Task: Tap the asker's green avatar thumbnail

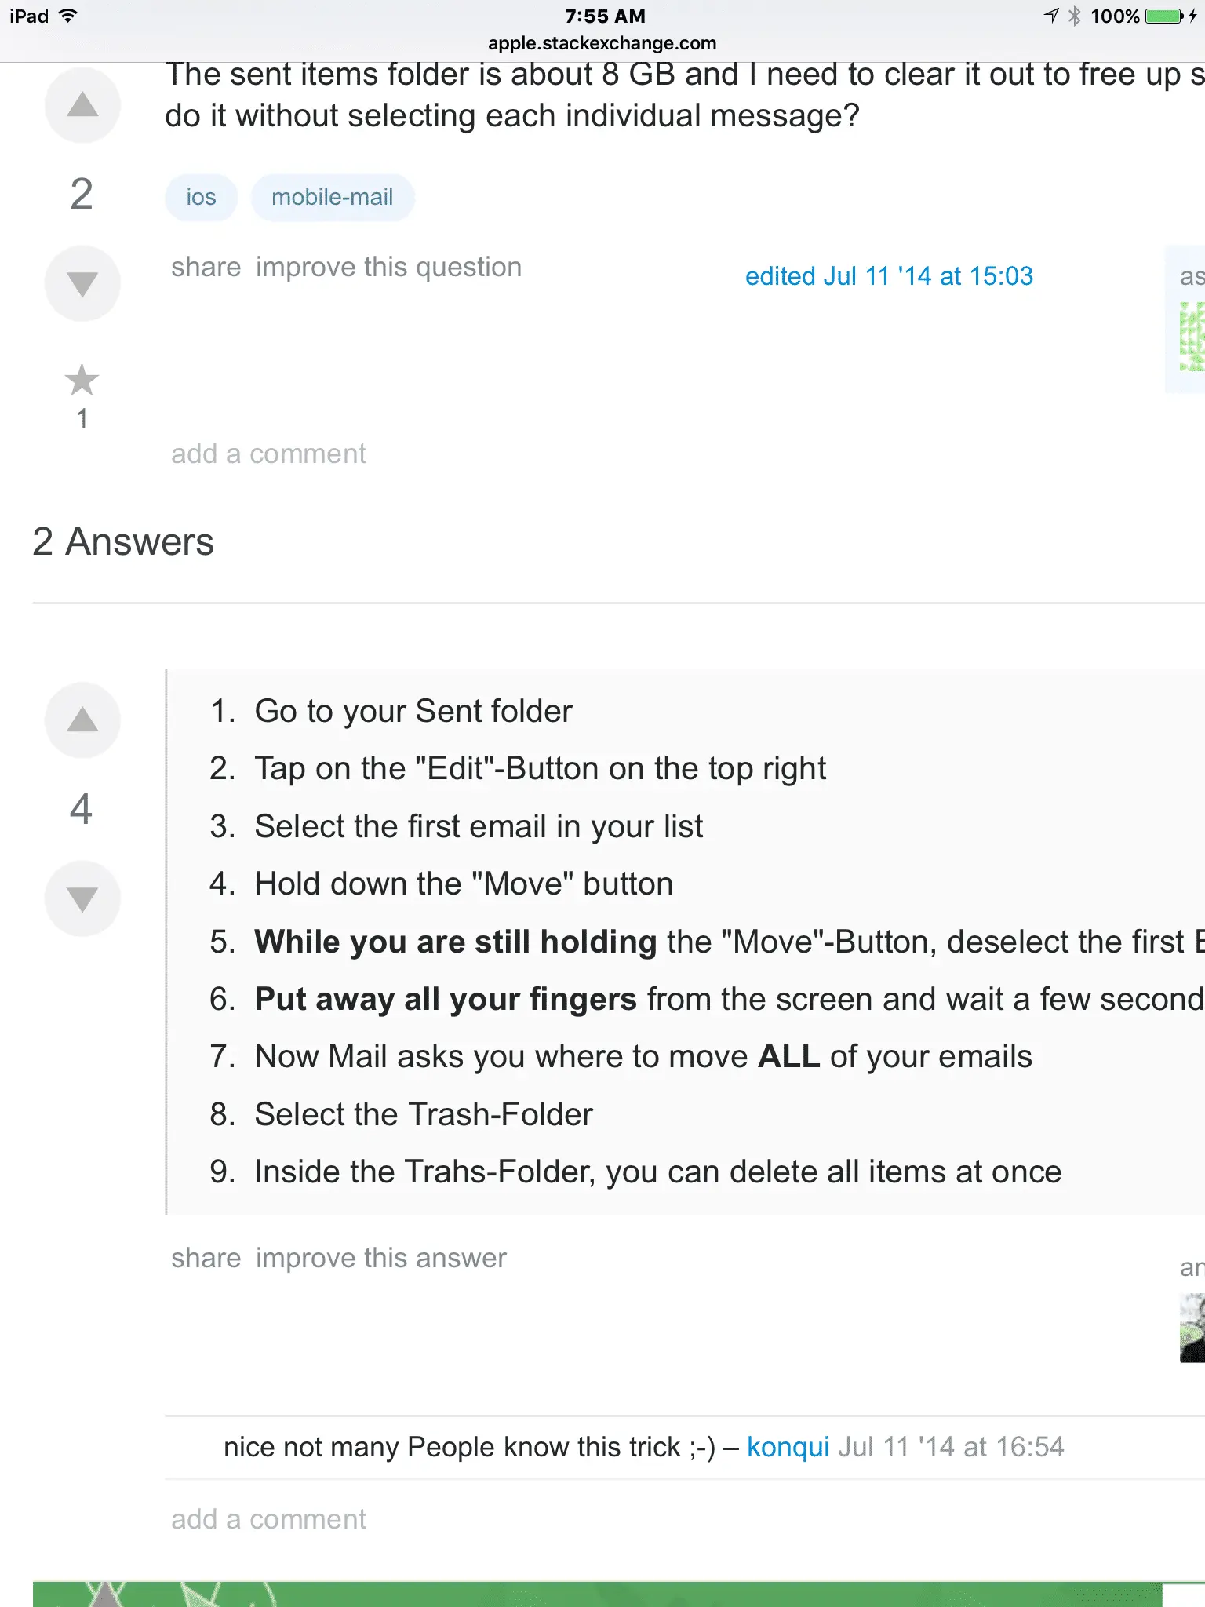Action: pyautogui.click(x=1192, y=337)
